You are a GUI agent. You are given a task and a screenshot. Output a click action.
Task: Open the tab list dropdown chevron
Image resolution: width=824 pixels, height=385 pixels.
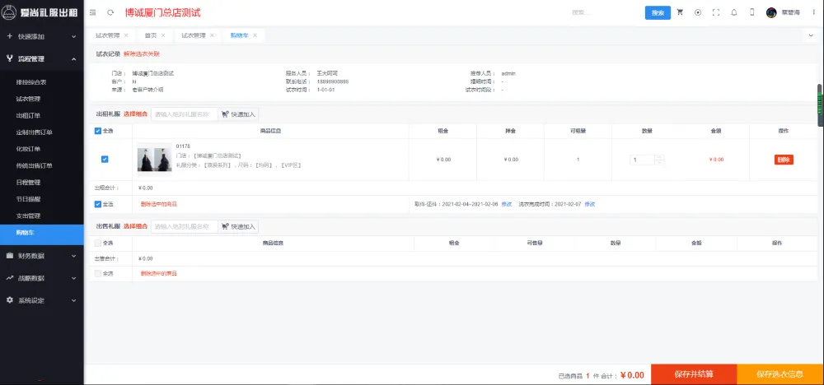[x=810, y=35]
